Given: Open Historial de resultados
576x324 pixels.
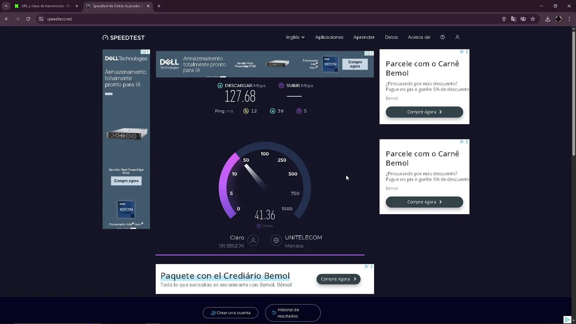Looking at the screenshot, I should point(293,313).
